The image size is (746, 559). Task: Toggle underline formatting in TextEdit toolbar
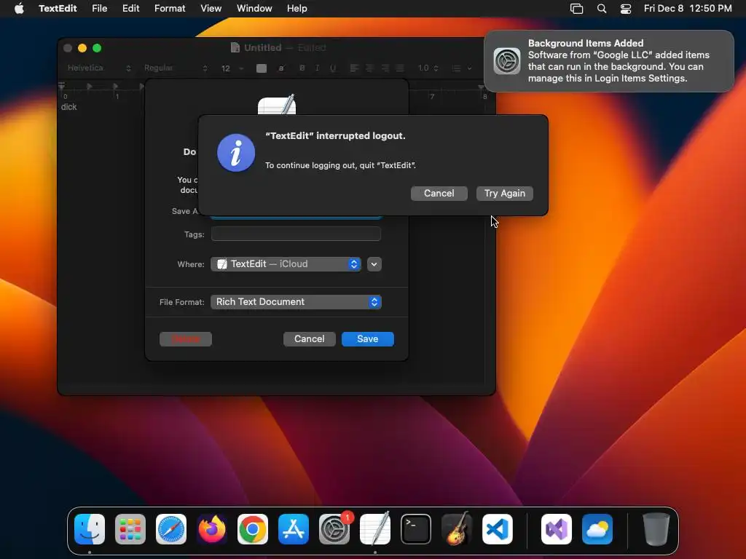tap(332, 68)
